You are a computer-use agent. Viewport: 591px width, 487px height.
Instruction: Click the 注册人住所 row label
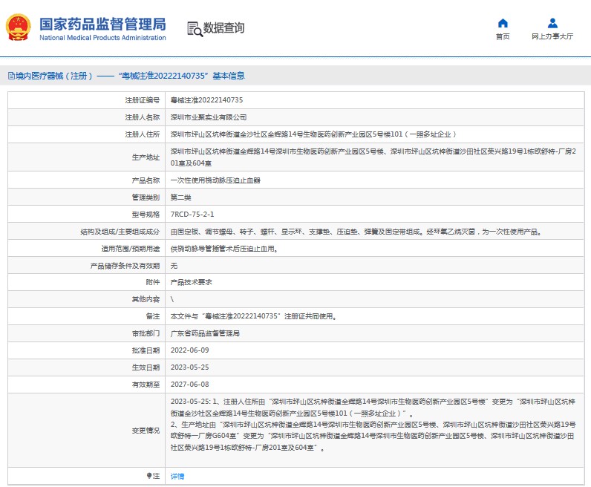pyautogui.click(x=142, y=134)
